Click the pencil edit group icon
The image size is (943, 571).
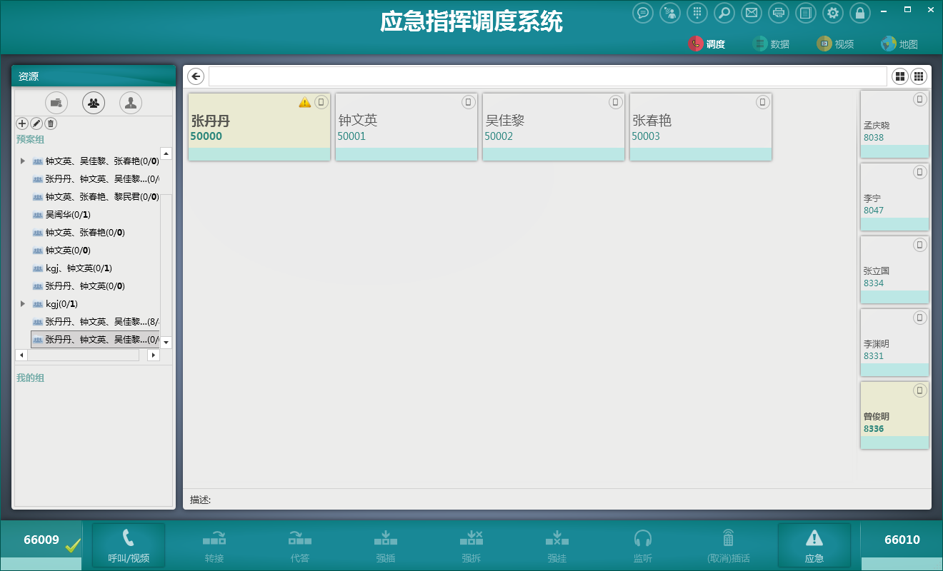36,123
